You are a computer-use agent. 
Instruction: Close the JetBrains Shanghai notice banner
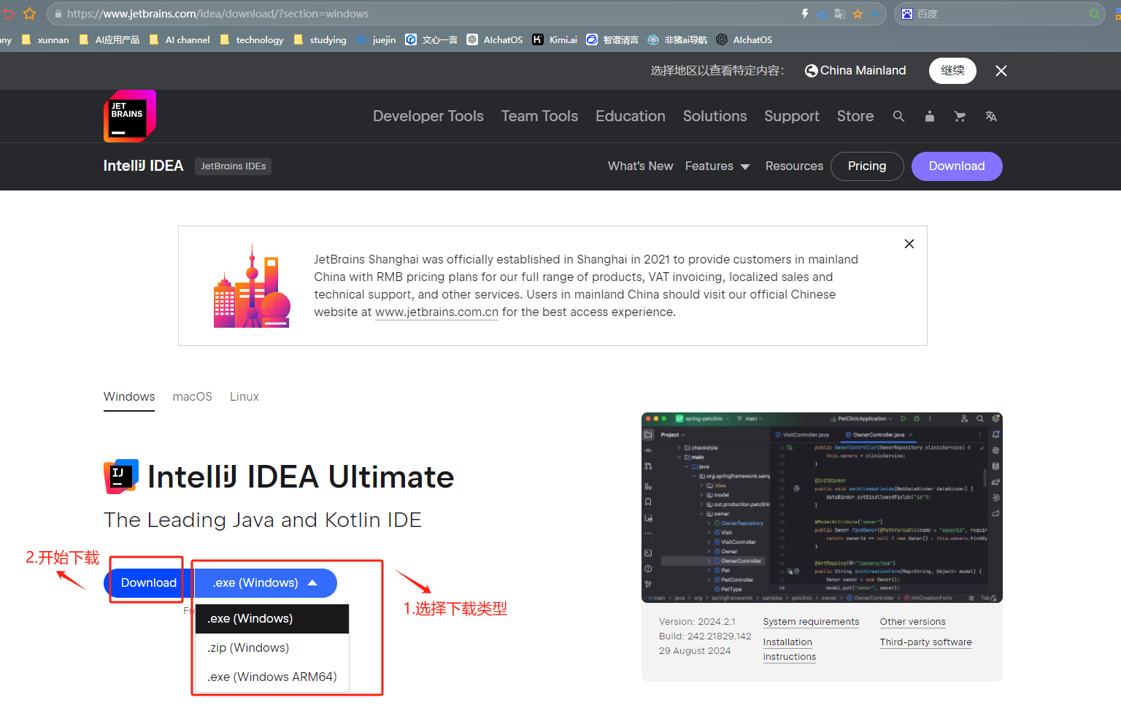coord(909,244)
